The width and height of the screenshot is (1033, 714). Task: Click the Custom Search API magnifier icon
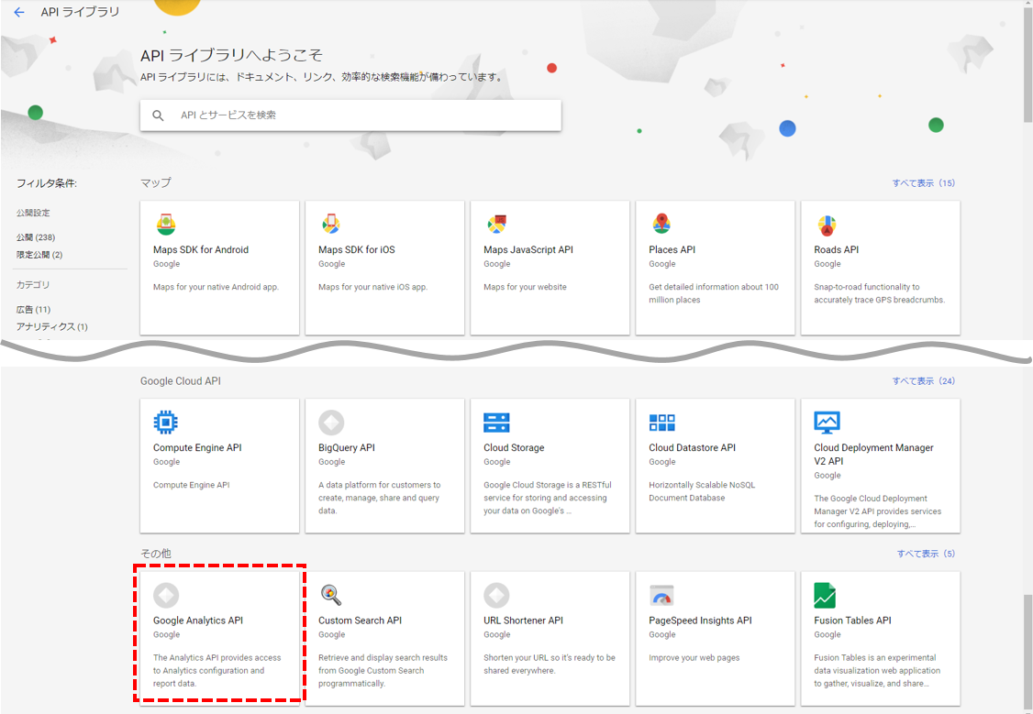pos(330,595)
